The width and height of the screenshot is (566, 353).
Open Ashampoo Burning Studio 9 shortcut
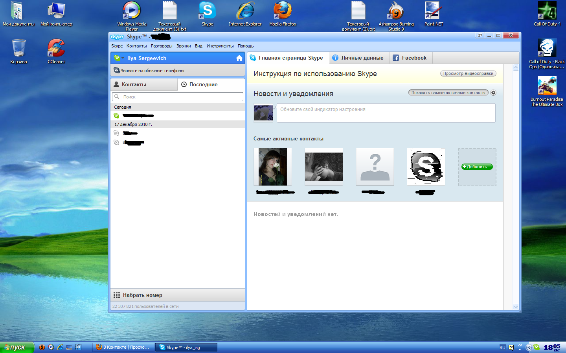pos(396,16)
